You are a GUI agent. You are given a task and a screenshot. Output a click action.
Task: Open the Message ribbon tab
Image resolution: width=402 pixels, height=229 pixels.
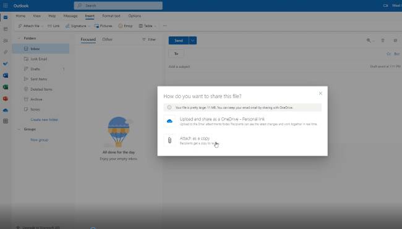(x=71, y=16)
